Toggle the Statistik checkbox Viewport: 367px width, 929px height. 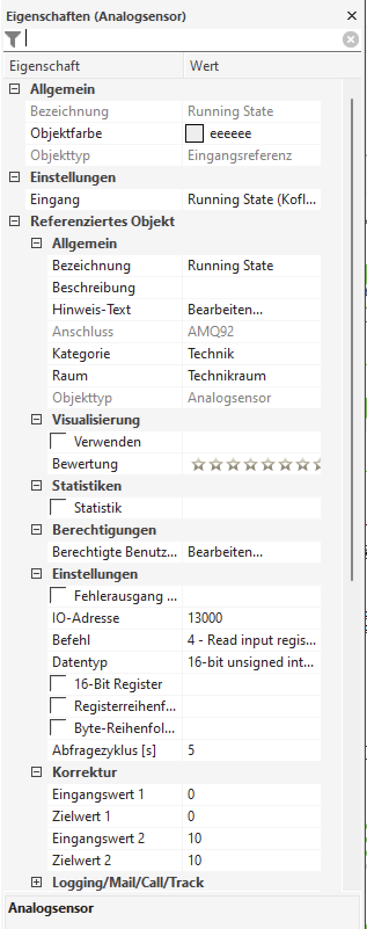pos(58,508)
